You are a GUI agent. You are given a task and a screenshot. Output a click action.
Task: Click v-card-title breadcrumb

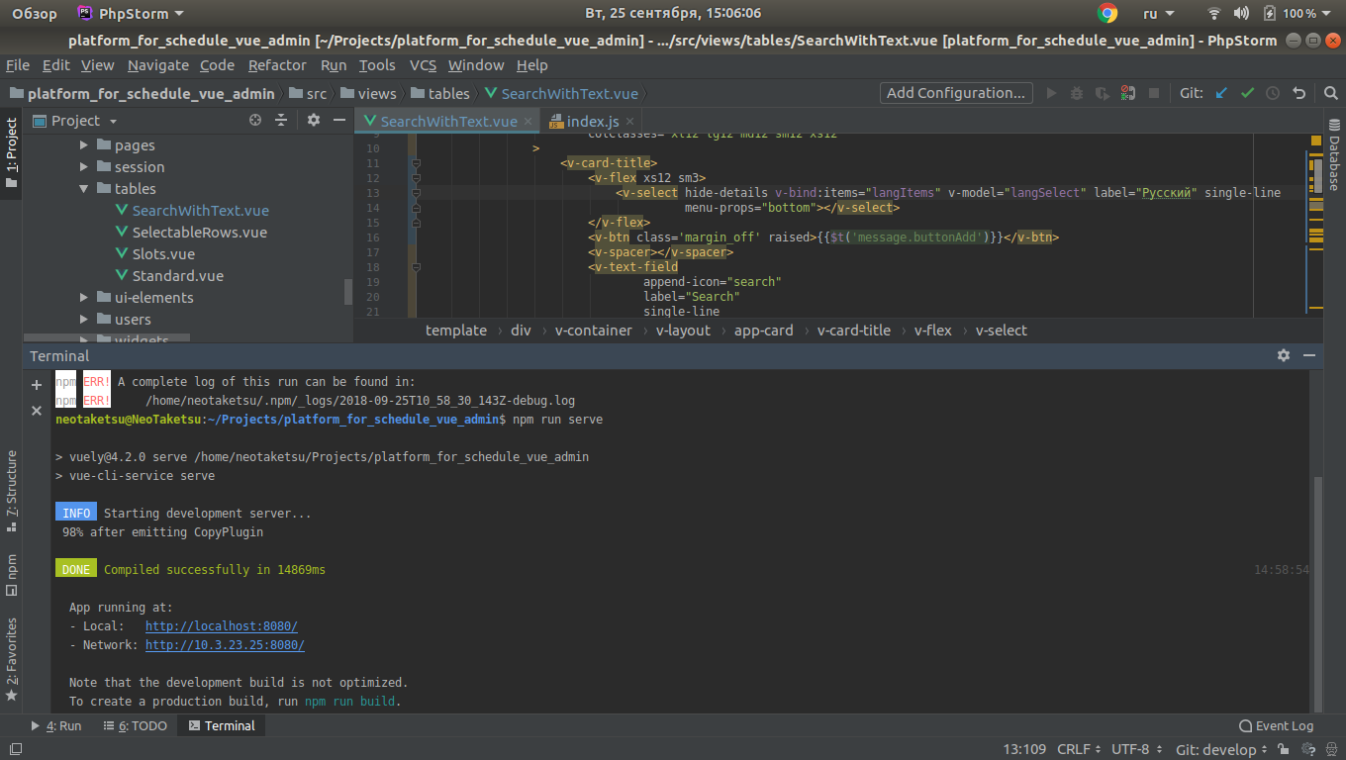click(x=854, y=331)
